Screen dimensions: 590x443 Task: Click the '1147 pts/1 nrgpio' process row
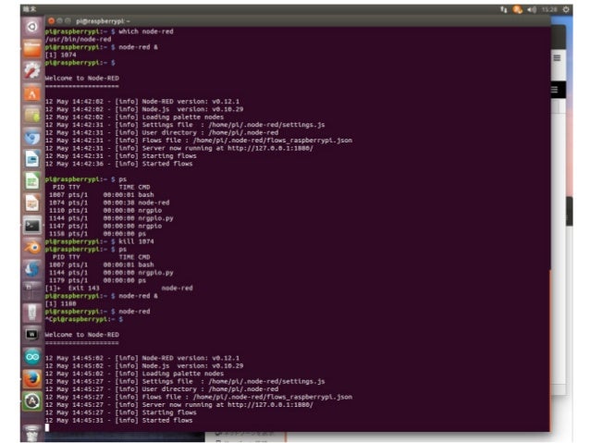tap(105, 227)
